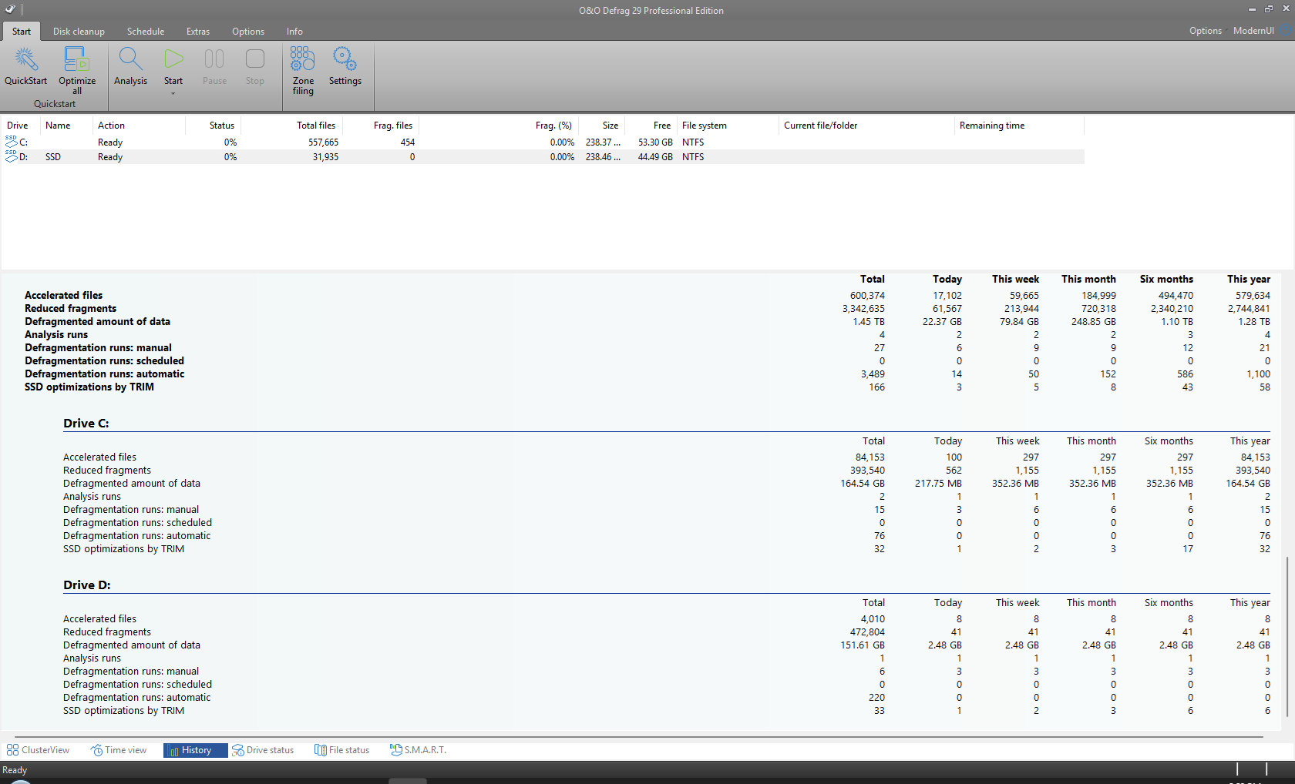1295x784 pixels.
Task: Select the 557,665 total files cell
Action: pos(324,142)
